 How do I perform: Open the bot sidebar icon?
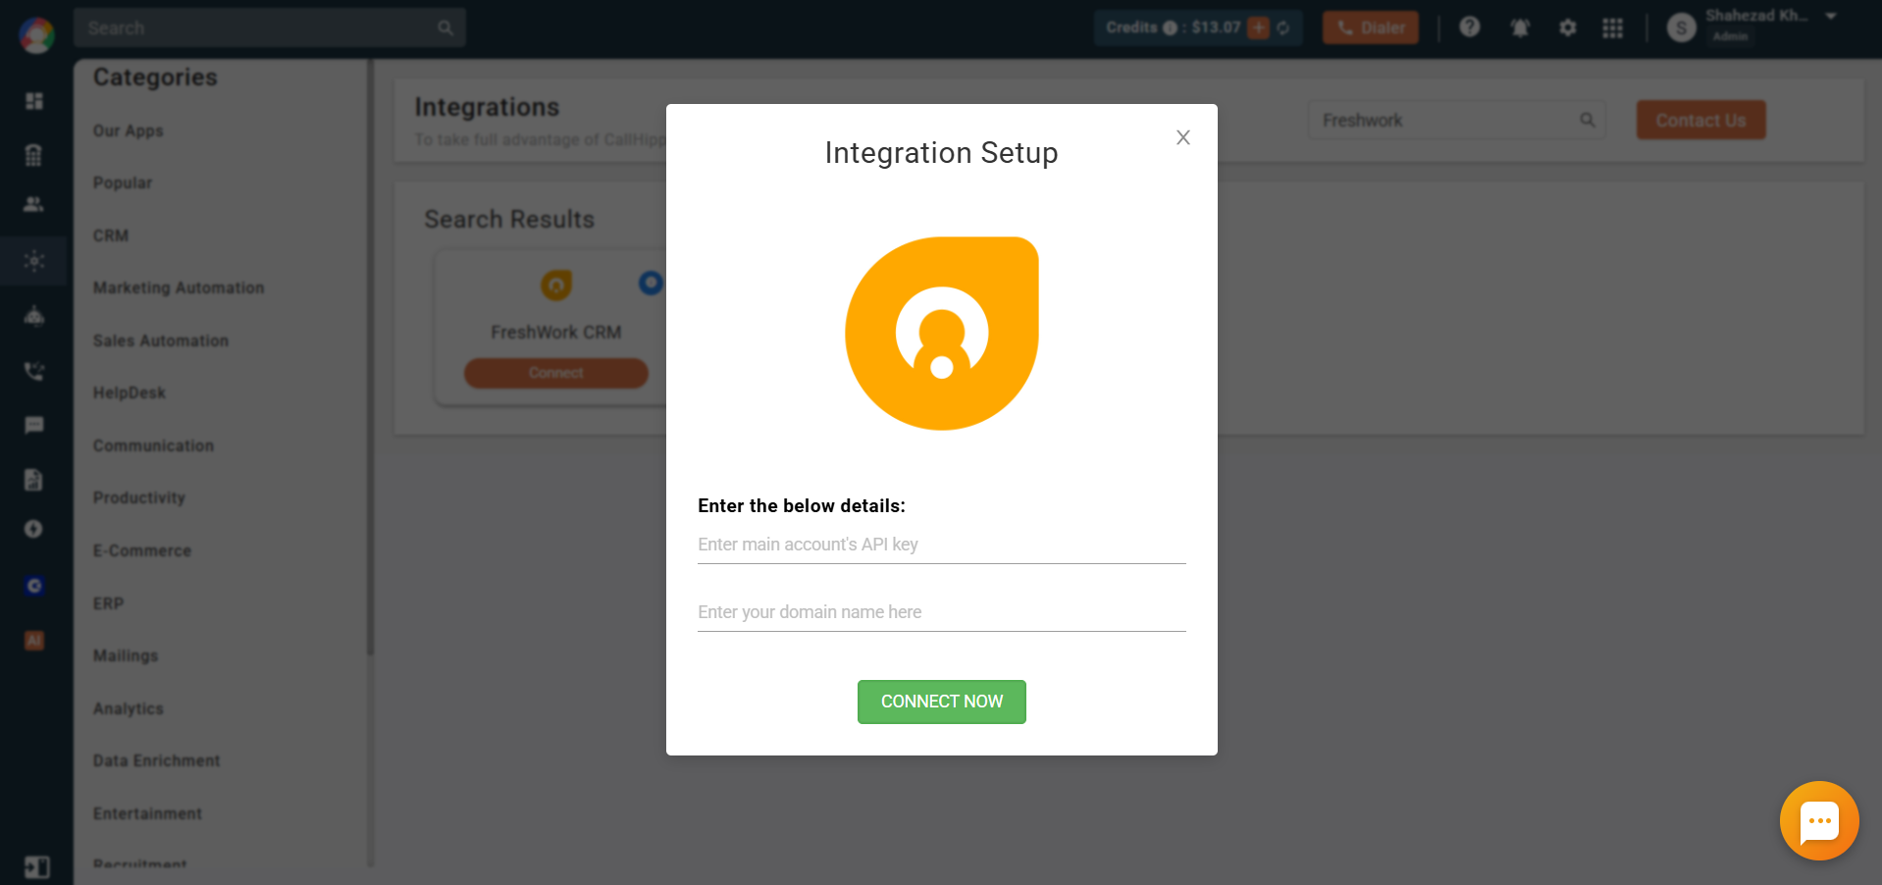click(x=34, y=316)
